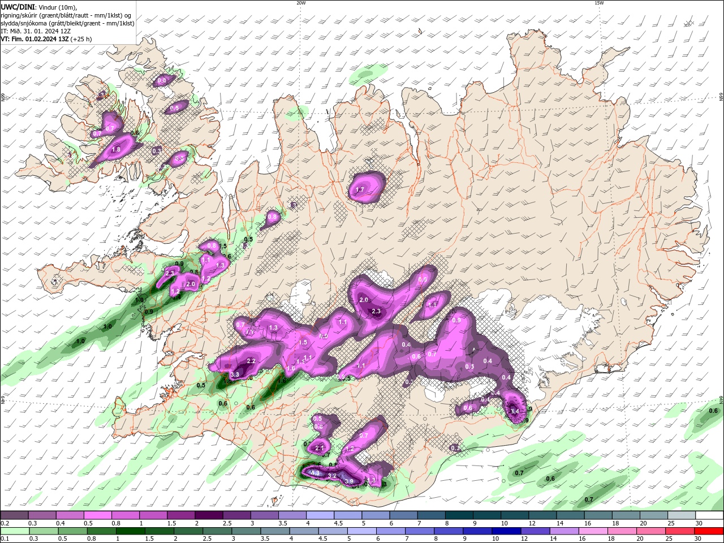Screen dimensions: 724x543
Task: Click the navy blue 10 swatch in the bottom legend row
Action: 505,531
